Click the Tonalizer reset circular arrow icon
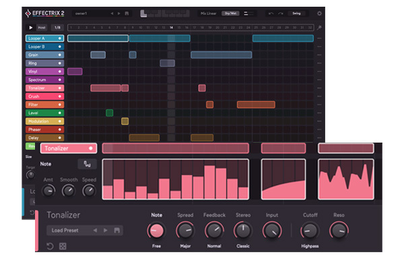Screen dimensions: 404x269 (50, 246)
